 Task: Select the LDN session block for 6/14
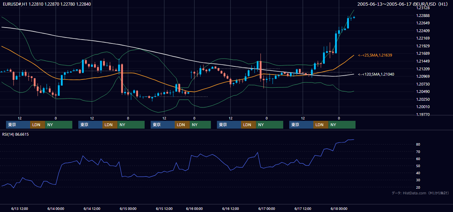point(110,125)
